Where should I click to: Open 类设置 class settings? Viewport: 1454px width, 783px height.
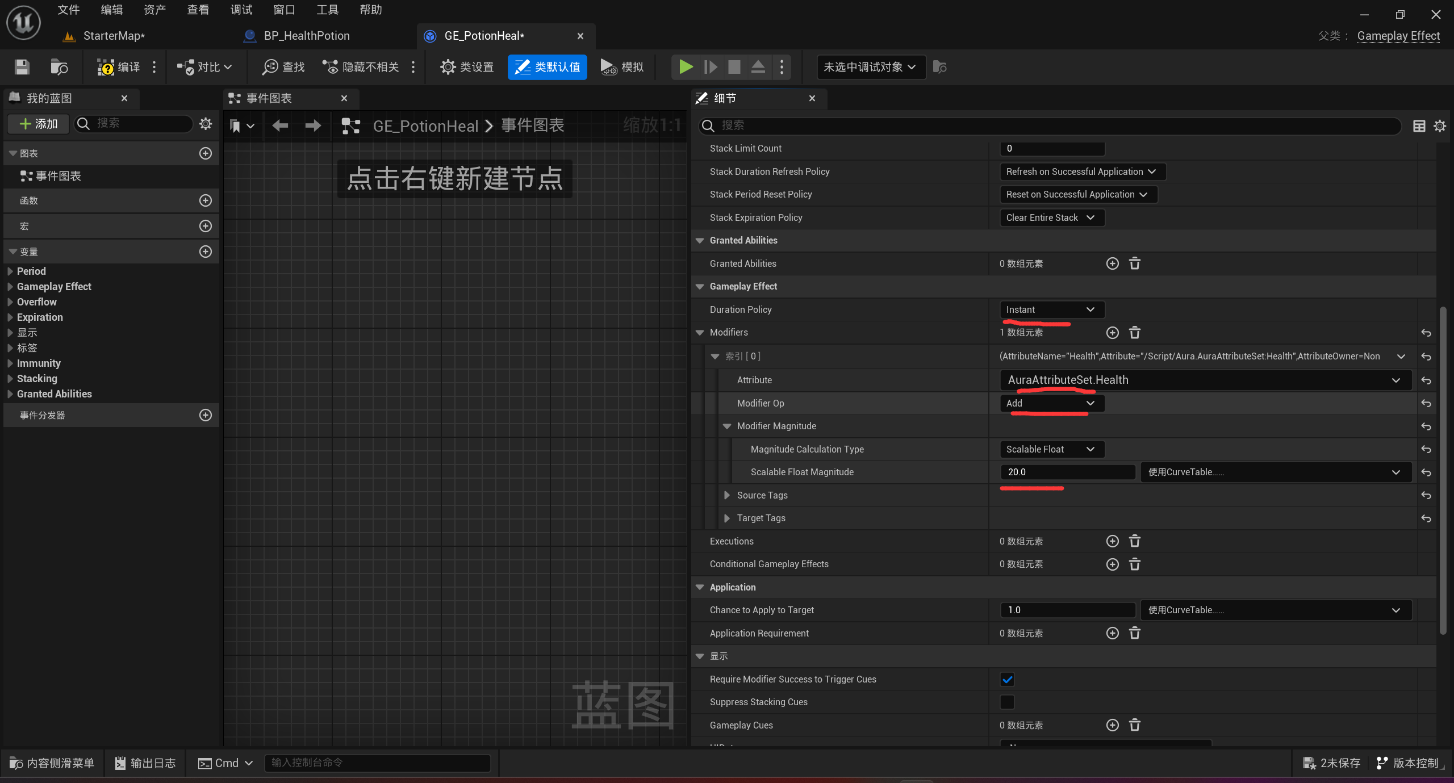pyautogui.click(x=467, y=67)
